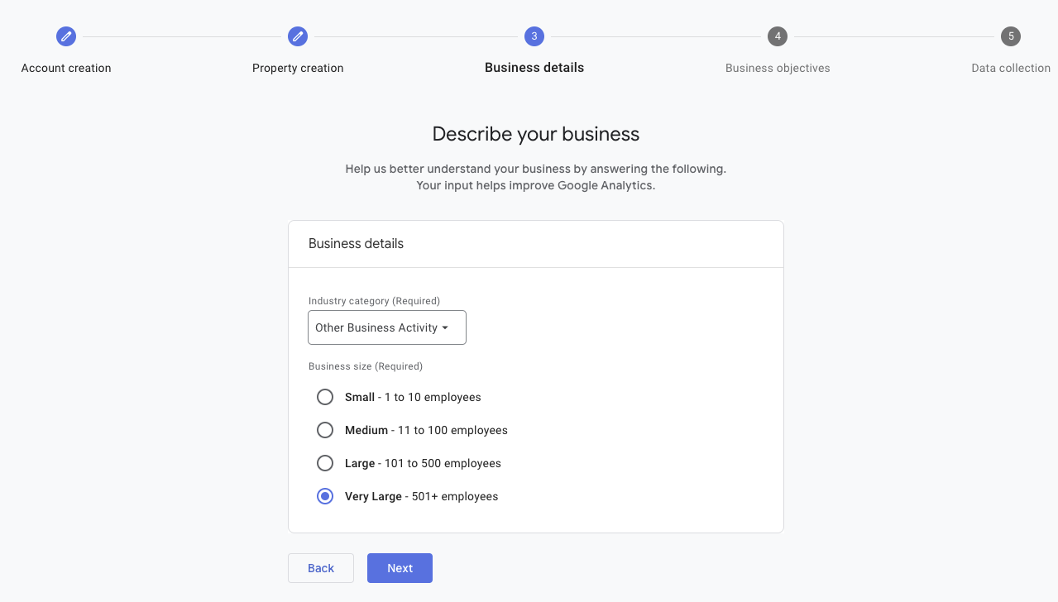The width and height of the screenshot is (1058, 602).
Task: Click the step 5 Data collection circle
Action: pyautogui.click(x=1011, y=36)
